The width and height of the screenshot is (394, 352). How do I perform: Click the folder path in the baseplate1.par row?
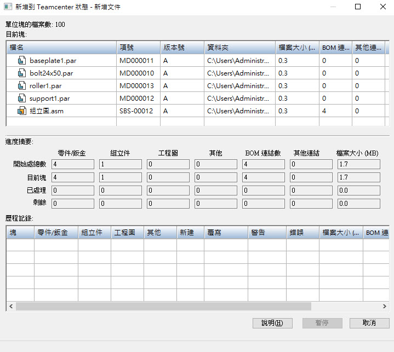(x=238, y=61)
